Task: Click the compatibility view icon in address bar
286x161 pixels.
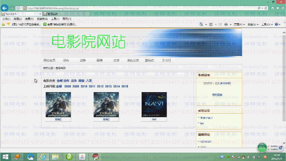Action: pyautogui.click(x=18, y=8)
